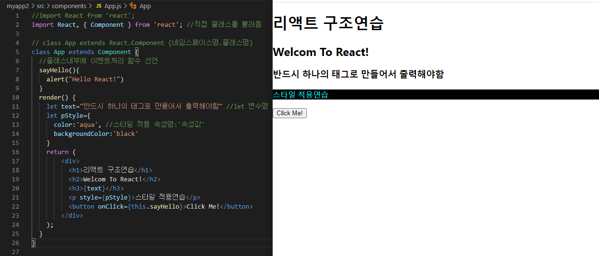This screenshot has height=256, width=599.
Task: Click the App class symbol icon in breadcrumb
Action: pos(134,6)
